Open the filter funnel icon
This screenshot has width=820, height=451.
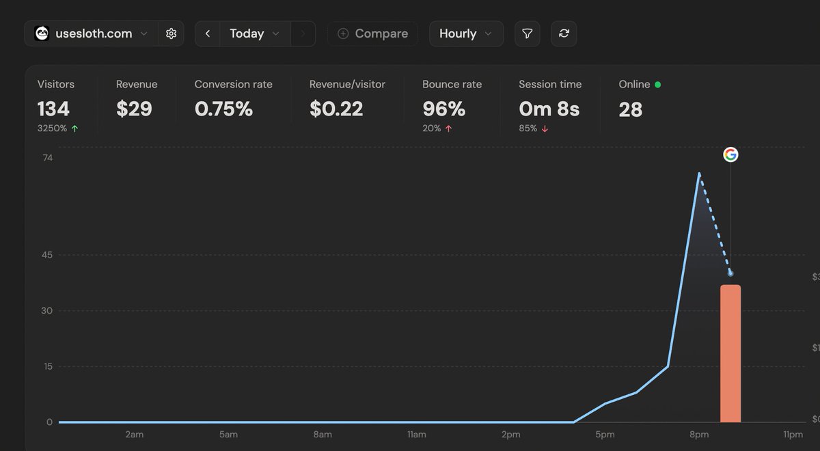pyautogui.click(x=527, y=33)
